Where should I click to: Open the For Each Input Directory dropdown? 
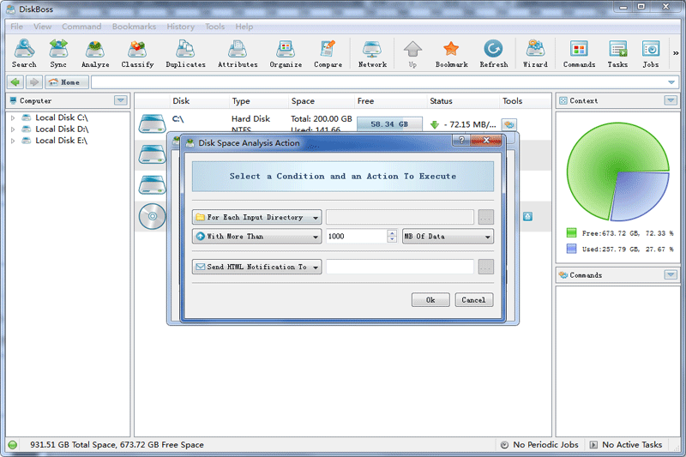tap(257, 218)
